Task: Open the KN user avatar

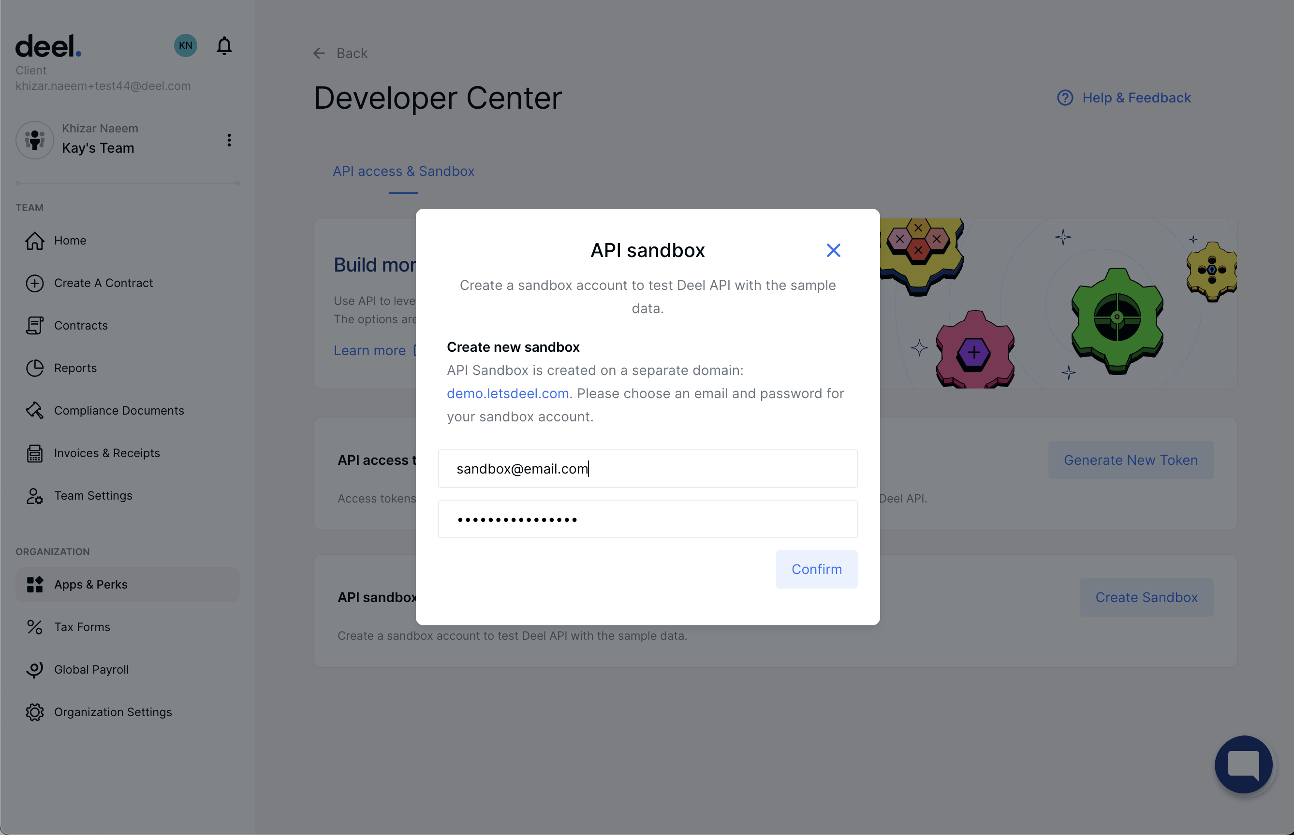Action: 186,45
